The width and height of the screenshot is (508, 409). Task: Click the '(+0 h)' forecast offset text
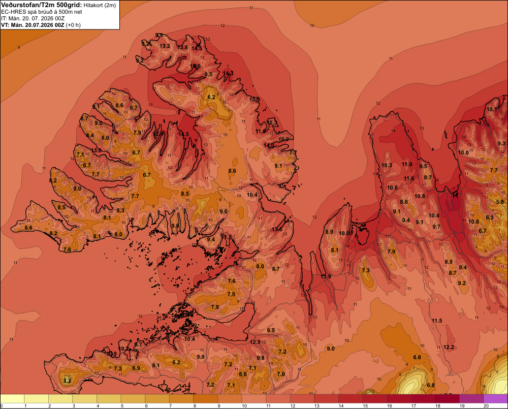tap(73, 25)
